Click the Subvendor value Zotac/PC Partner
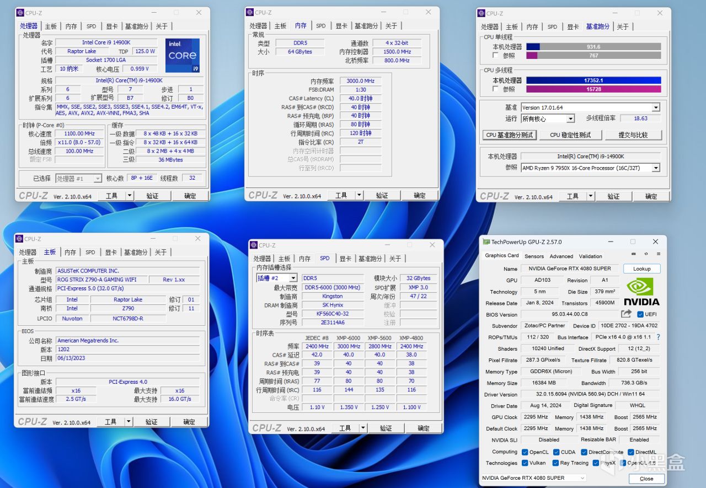This screenshot has height=488, width=706. click(544, 326)
